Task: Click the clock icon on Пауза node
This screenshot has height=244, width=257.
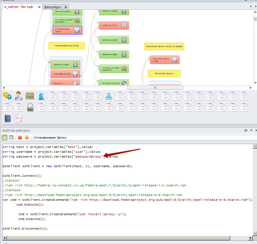Action: (76, 83)
